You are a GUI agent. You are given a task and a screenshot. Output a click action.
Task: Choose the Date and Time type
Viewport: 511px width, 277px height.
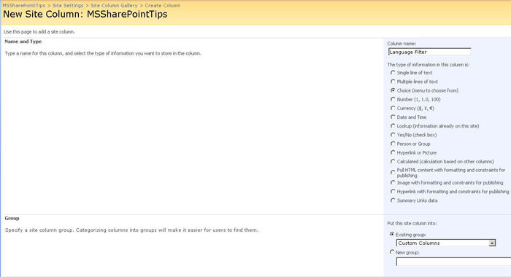393,117
